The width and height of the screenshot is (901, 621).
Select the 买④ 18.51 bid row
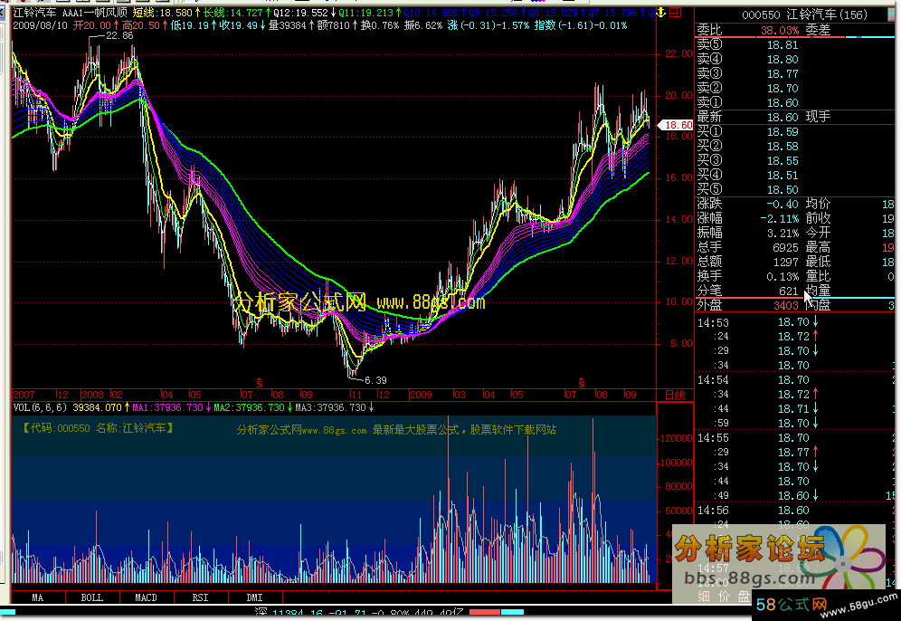coord(795,175)
